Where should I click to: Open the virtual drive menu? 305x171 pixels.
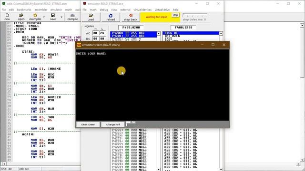click(162, 9)
